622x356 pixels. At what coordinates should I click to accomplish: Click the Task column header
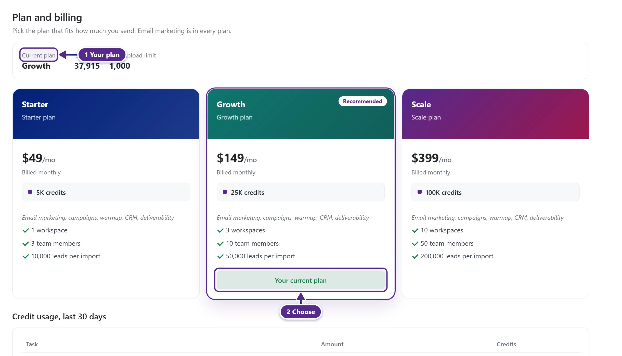pos(32,344)
